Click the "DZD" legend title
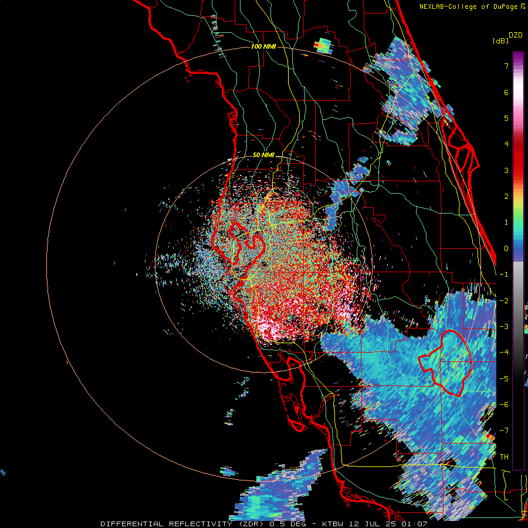Screen dimensions: 528x528 pyautogui.click(x=516, y=35)
